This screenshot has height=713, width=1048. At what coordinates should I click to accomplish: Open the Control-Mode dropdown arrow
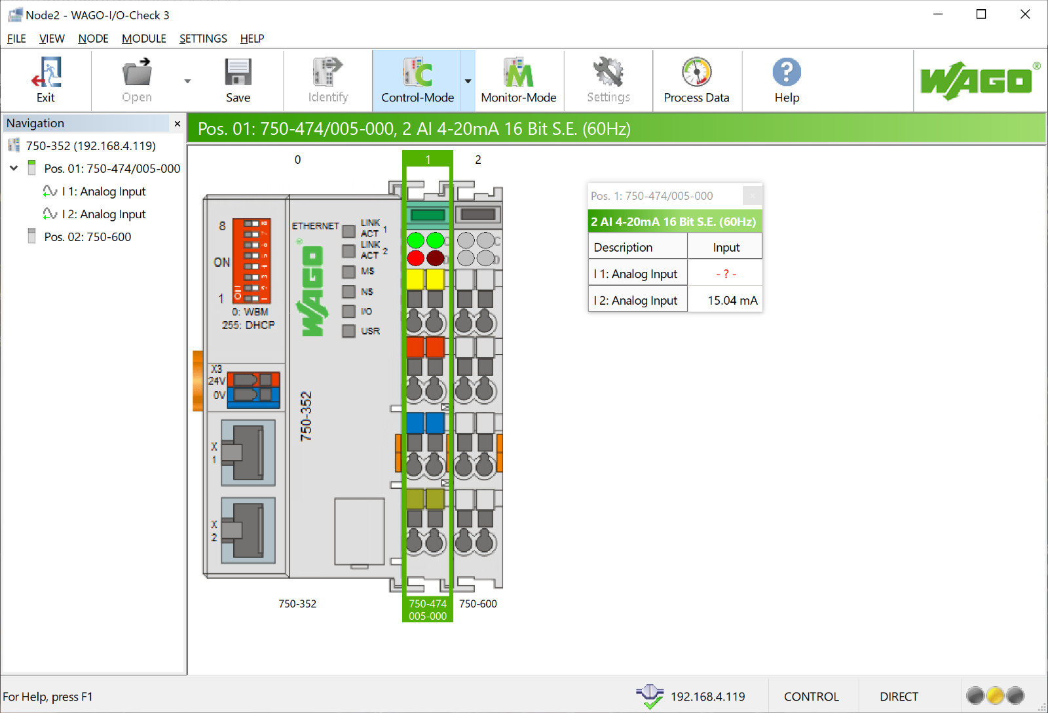[x=468, y=81]
